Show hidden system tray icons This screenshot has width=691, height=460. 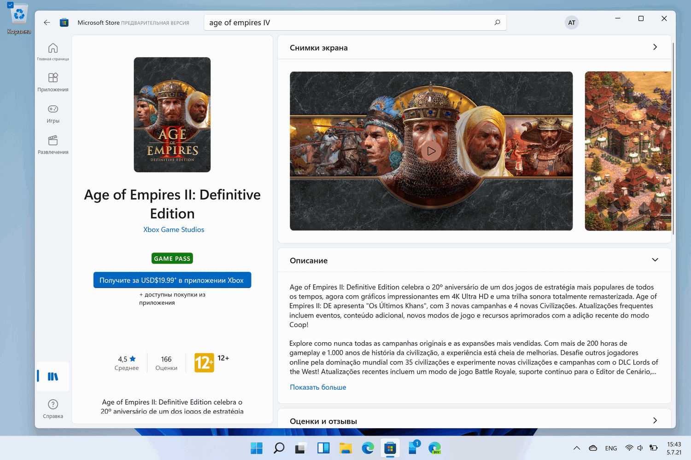576,448
